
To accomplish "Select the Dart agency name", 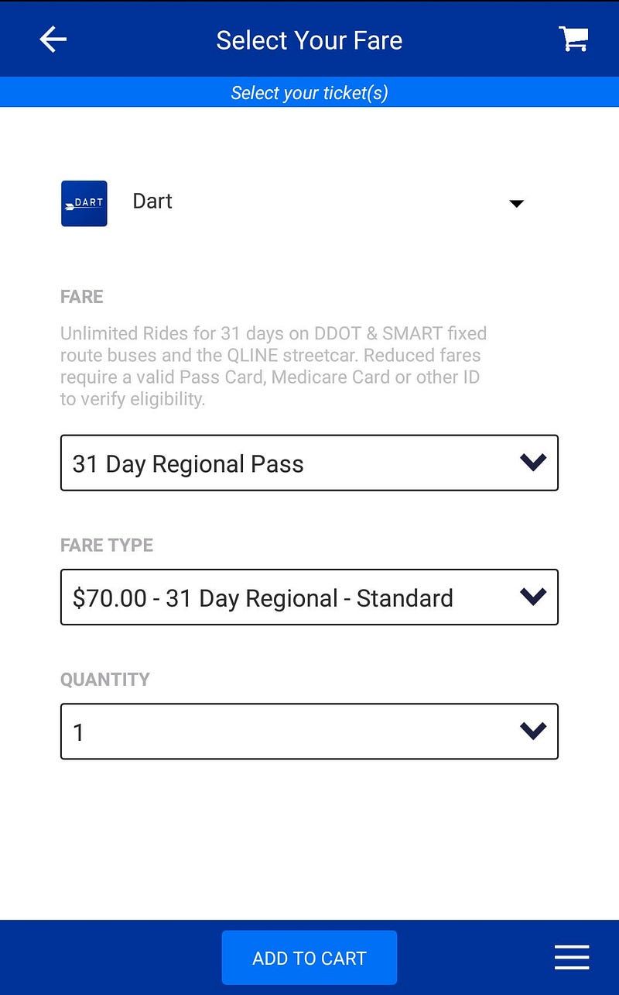I will 152,201.
